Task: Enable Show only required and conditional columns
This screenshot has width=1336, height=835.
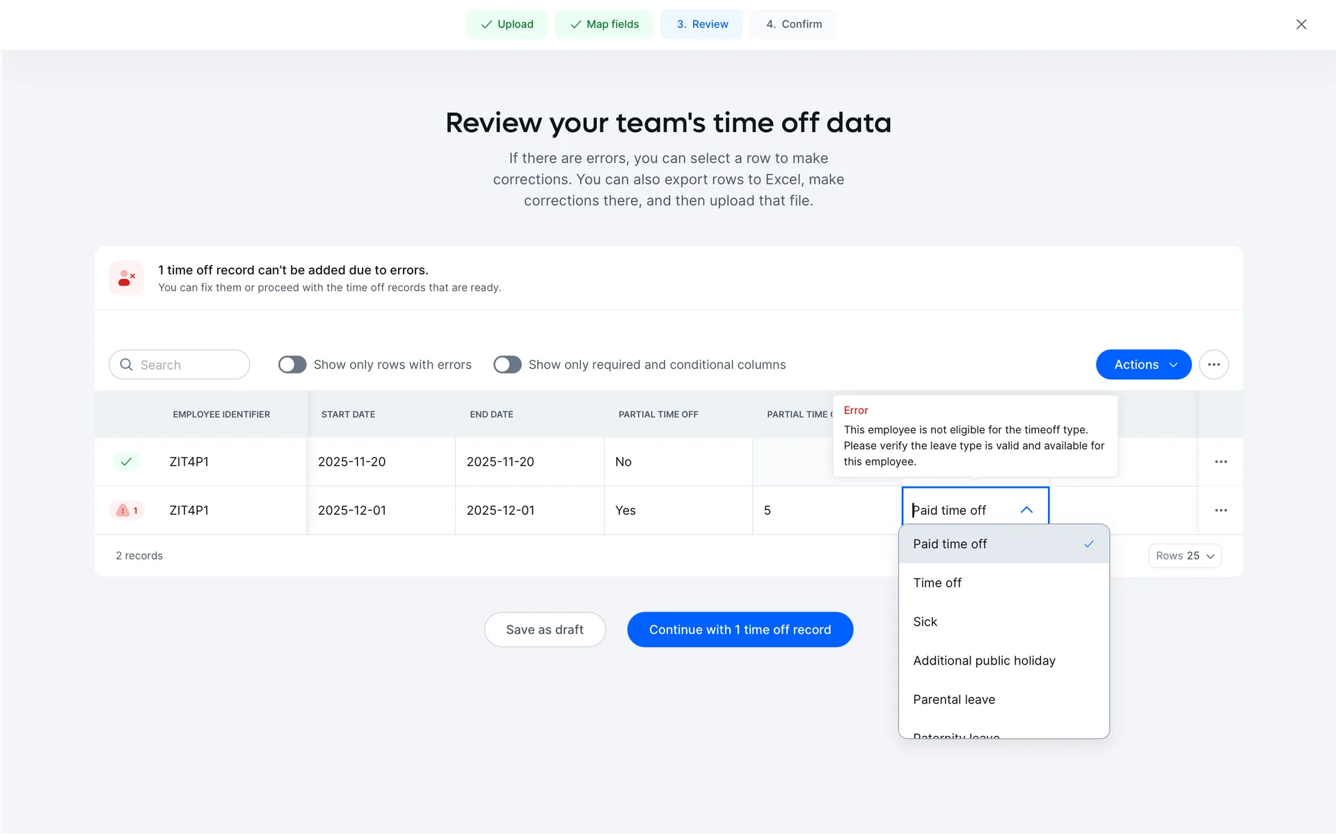Action: (x=507, y=365)
